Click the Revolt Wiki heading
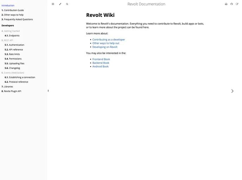The height and width of the screenshot is (180, 242). 100,15
